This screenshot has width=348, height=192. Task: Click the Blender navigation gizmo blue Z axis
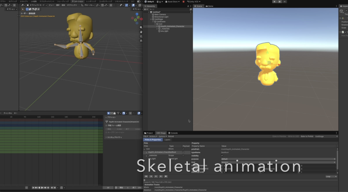137,14
